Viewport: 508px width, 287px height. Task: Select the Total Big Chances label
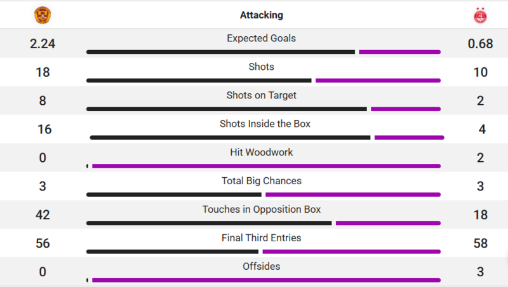click(262, 181)
